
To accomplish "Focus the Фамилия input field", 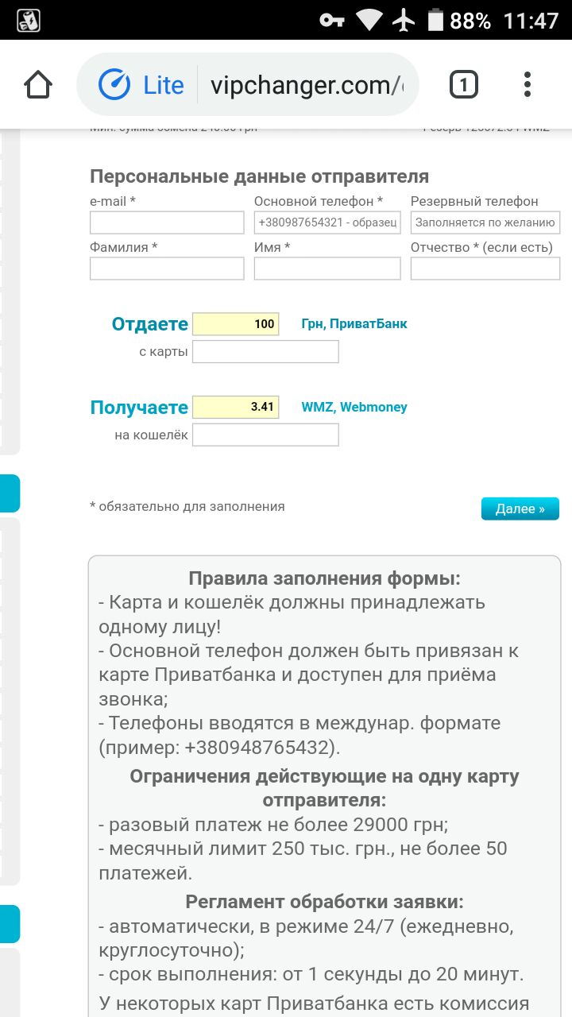I will click(167, 269).
